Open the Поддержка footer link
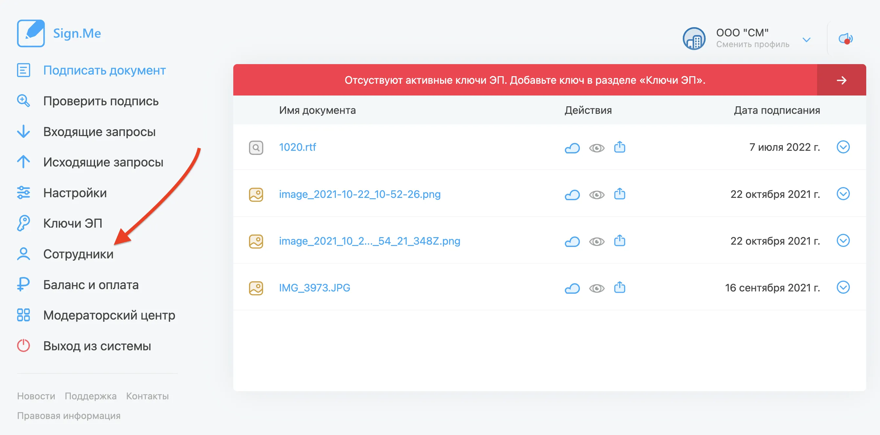The height and width of the screenshot is (435, 880). click(x=90, y=396)
